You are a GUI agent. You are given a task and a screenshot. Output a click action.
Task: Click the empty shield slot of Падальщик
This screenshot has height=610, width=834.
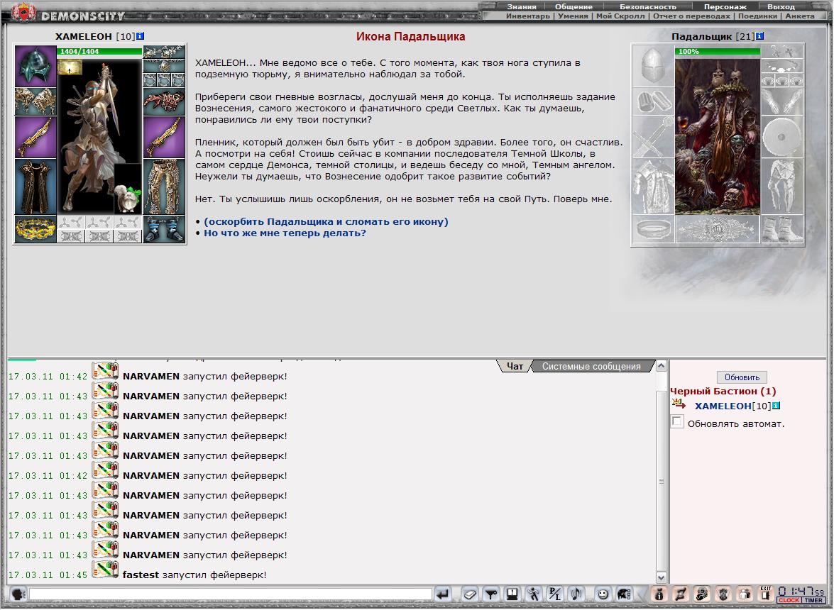click(781, 137)
